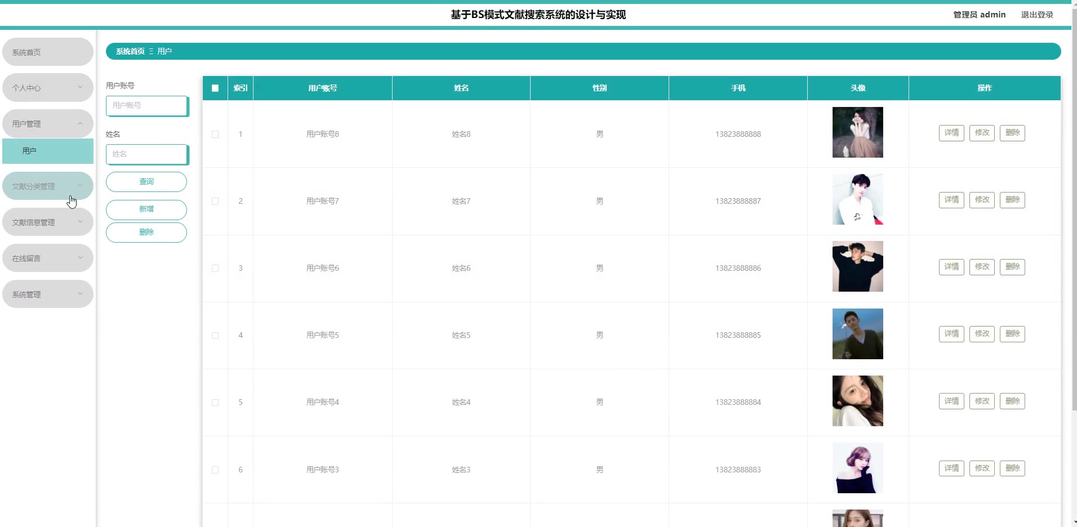Check the checkbox for row 用户账号6
This screenshot has height=527, width=1077.
pos(215,268)
